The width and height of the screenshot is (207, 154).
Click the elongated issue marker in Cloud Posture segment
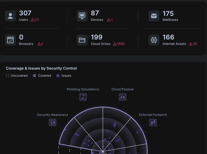tap(115, 125)
